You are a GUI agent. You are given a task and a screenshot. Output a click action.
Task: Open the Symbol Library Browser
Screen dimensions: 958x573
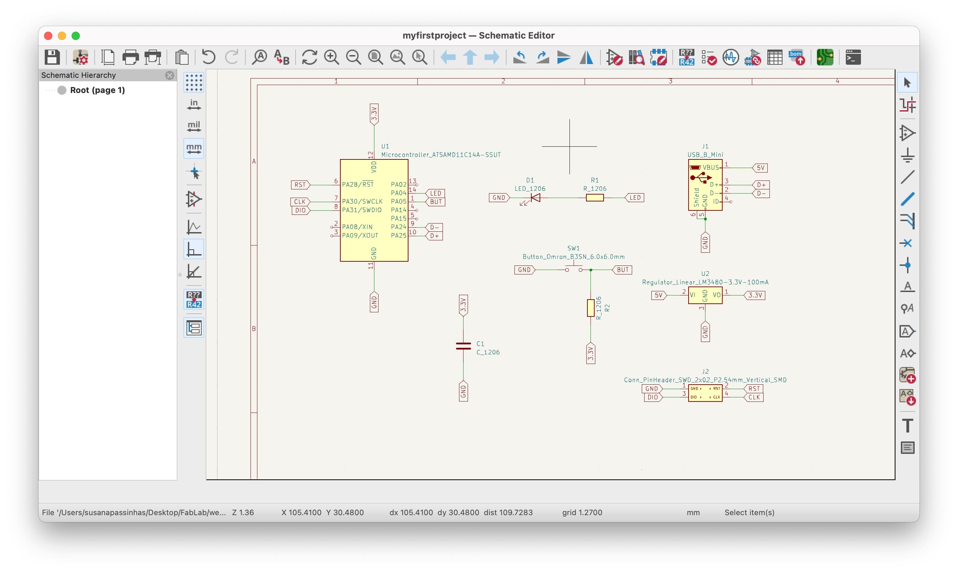point(637,57)
